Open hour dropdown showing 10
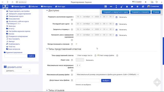 (x=105, y=29)
